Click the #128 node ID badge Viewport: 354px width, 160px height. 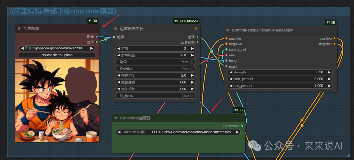(x=331, y=23)
